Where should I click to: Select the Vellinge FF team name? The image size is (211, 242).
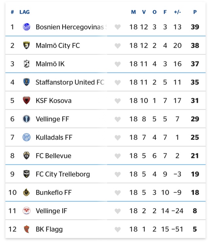52,119
